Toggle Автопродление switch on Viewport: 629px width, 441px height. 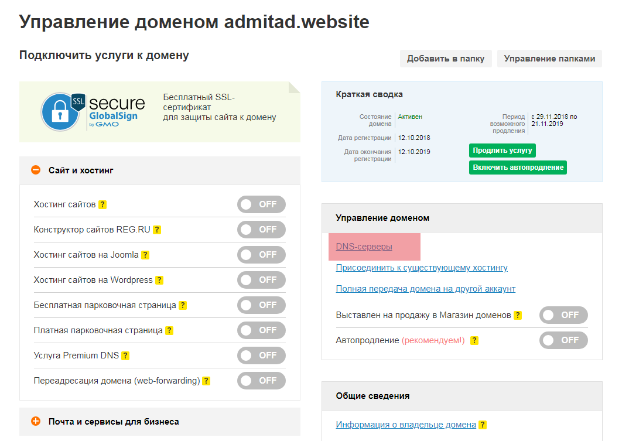point(563,340)
